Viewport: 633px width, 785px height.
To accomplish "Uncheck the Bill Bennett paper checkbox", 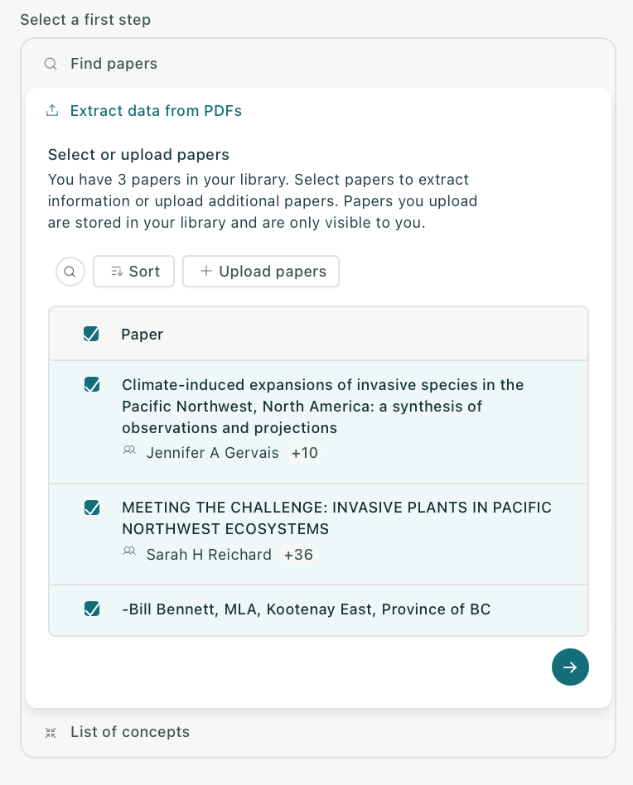I will click(x=92, y=609).
